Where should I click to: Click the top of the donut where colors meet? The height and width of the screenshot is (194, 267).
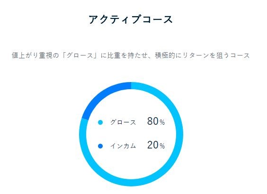131,86
